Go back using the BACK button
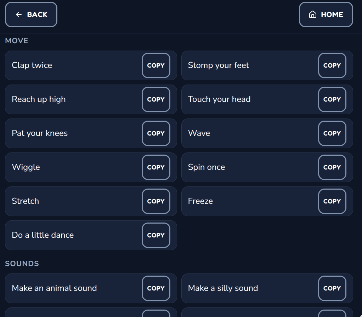This screenshot has width=362, height=317. click(x=31, y=15)
